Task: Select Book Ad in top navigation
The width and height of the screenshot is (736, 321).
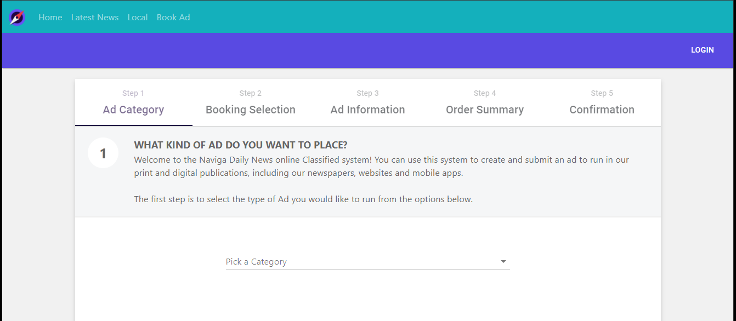Action: click(x=173, y=18)
